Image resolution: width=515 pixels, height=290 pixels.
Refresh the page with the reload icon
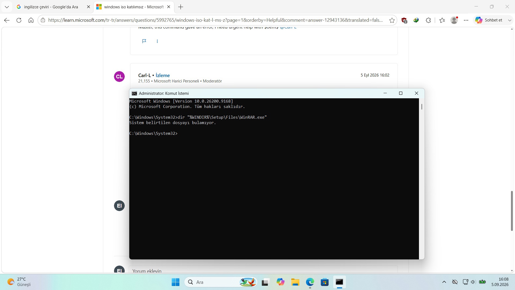(19, 20)
